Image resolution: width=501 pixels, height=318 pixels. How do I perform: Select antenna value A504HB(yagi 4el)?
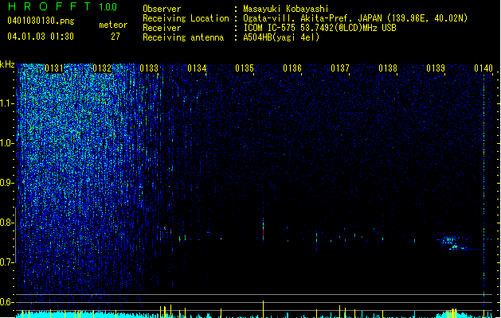point(281,37)
